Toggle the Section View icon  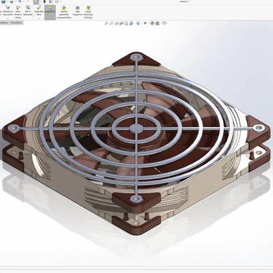click(x=121, y=23)
